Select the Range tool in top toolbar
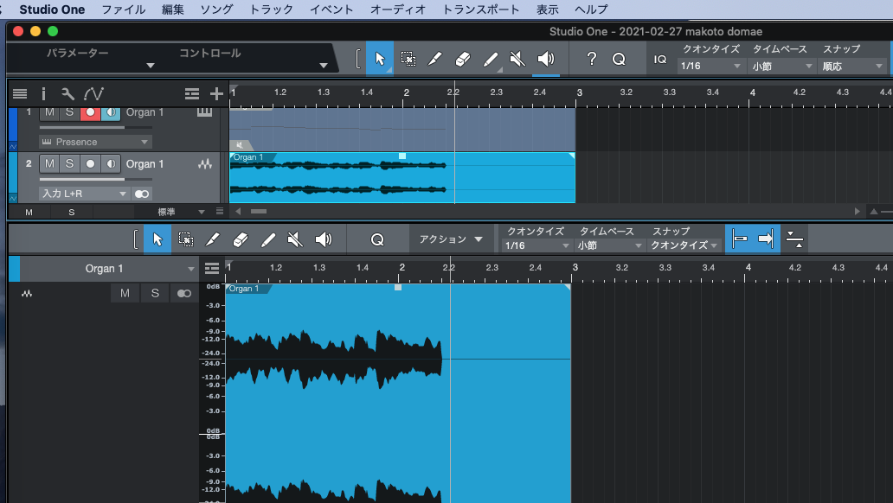Viewport: 893px width, 503px height. pyautogui.click(x=408, y=59)
